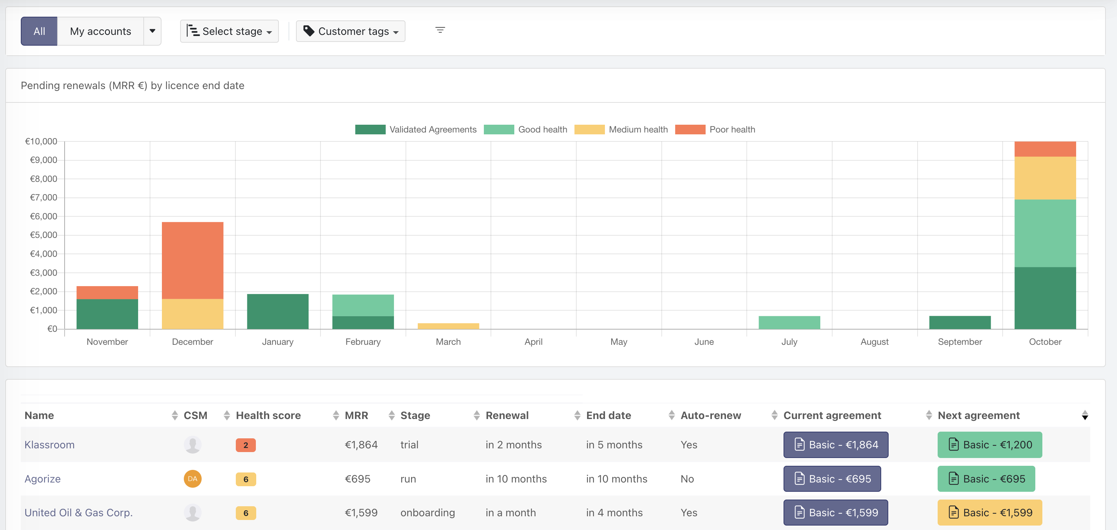The image size is (1117, 530).
Task: Click the DA avatar for Agorize
Action: tap(192, 479)
